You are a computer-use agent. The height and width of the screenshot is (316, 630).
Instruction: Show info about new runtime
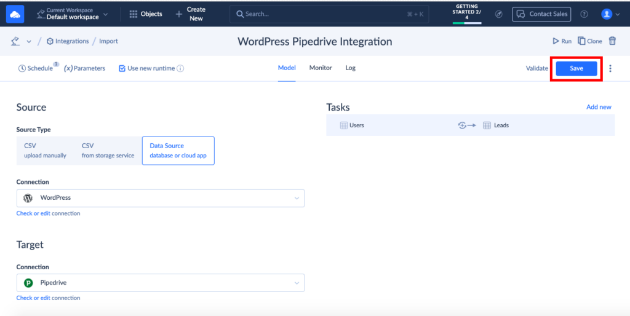coord(180,68)
